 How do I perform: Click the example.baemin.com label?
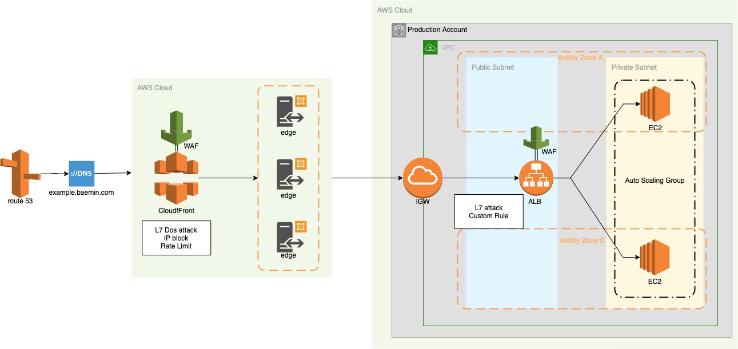coord(81,192)
